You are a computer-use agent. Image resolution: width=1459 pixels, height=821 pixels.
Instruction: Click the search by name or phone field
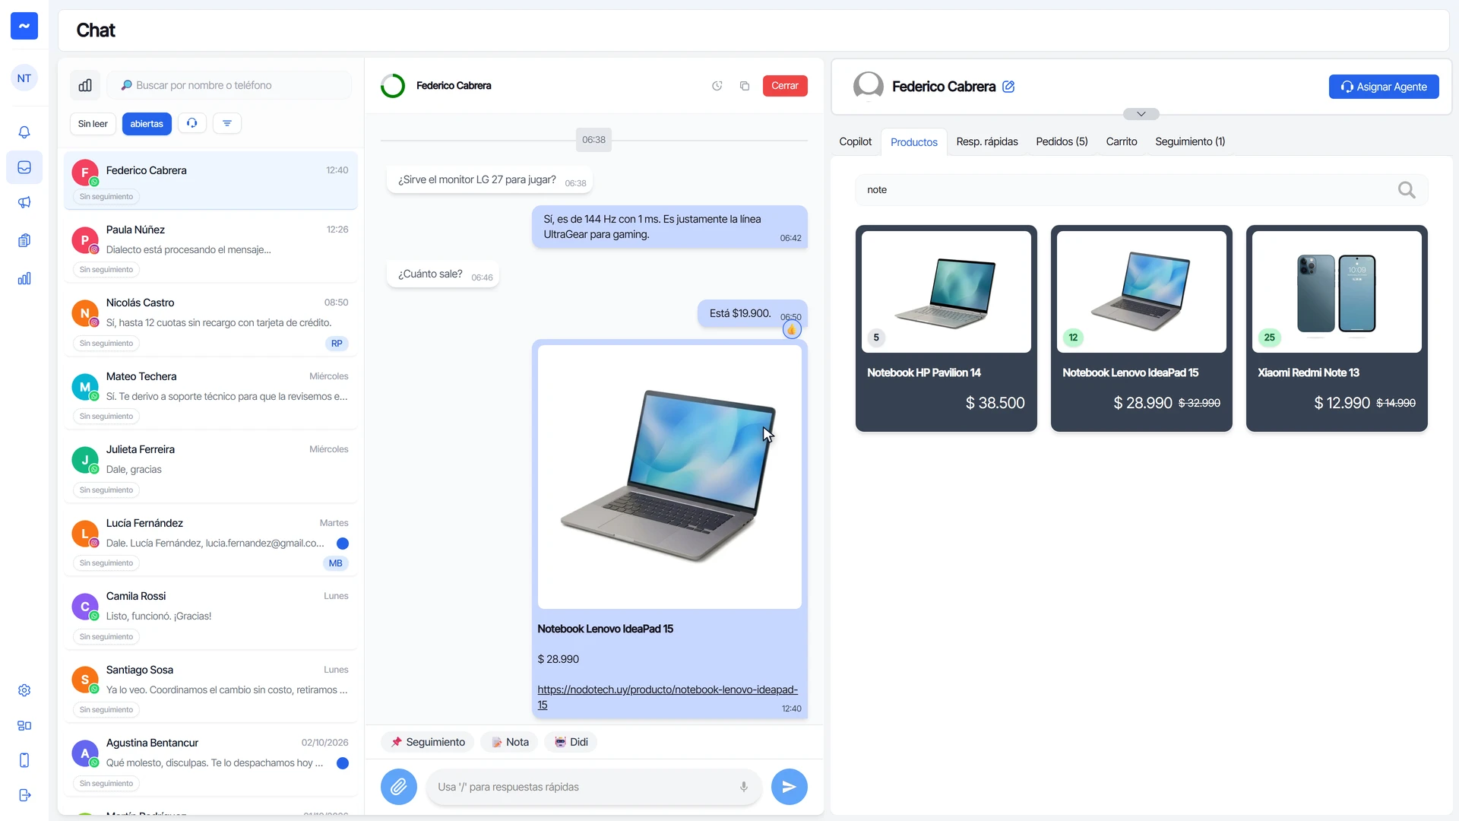(x=229, y=85)
